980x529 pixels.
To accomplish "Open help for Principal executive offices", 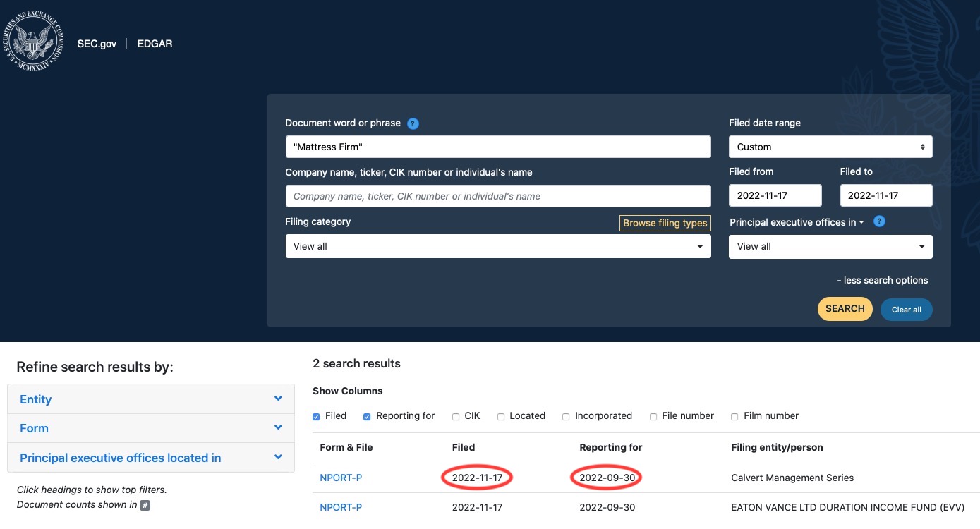I will click(x=879, y=221).
